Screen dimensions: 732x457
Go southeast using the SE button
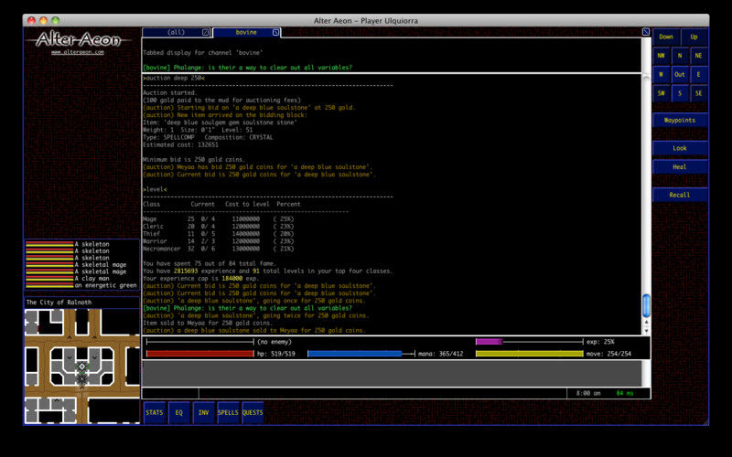coord(698,93)
